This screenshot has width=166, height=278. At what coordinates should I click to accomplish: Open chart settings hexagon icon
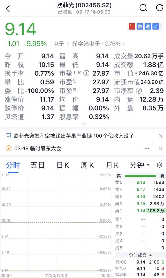point(160,165)
